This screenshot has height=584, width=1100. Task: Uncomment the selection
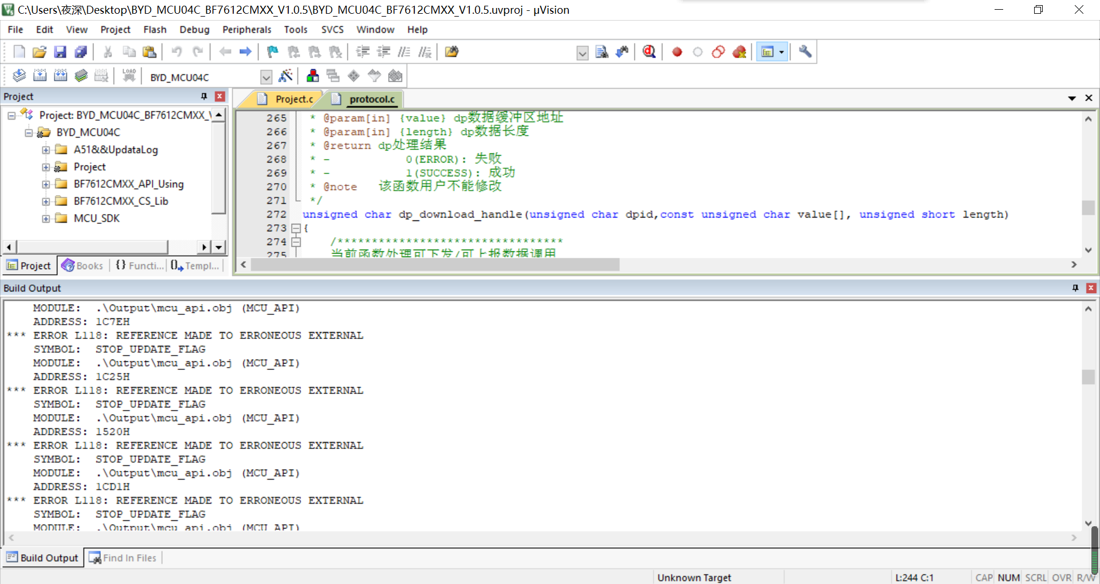tap(425, 52)
